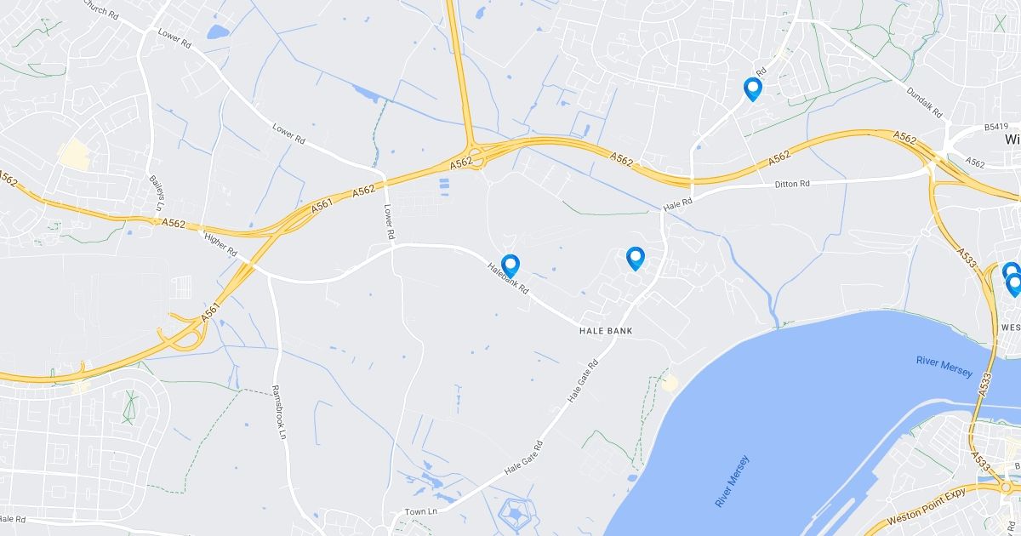The image size is (1021, 536).
Task: Select the blue pin just north of HALE BANK label
Action: (635, 259)
